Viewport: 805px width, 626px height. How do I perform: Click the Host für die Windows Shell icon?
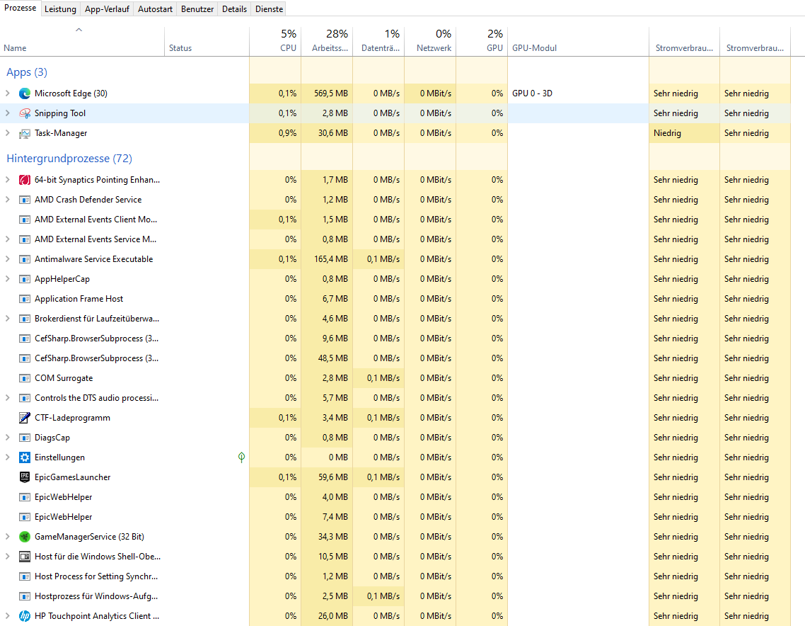pos(25,557)
